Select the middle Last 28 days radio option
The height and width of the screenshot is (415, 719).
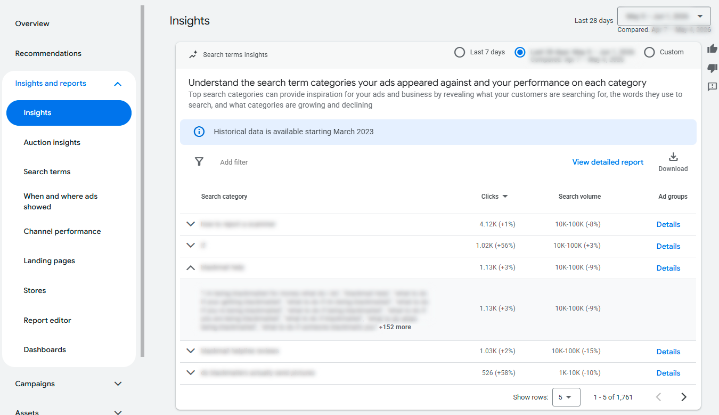520,52
